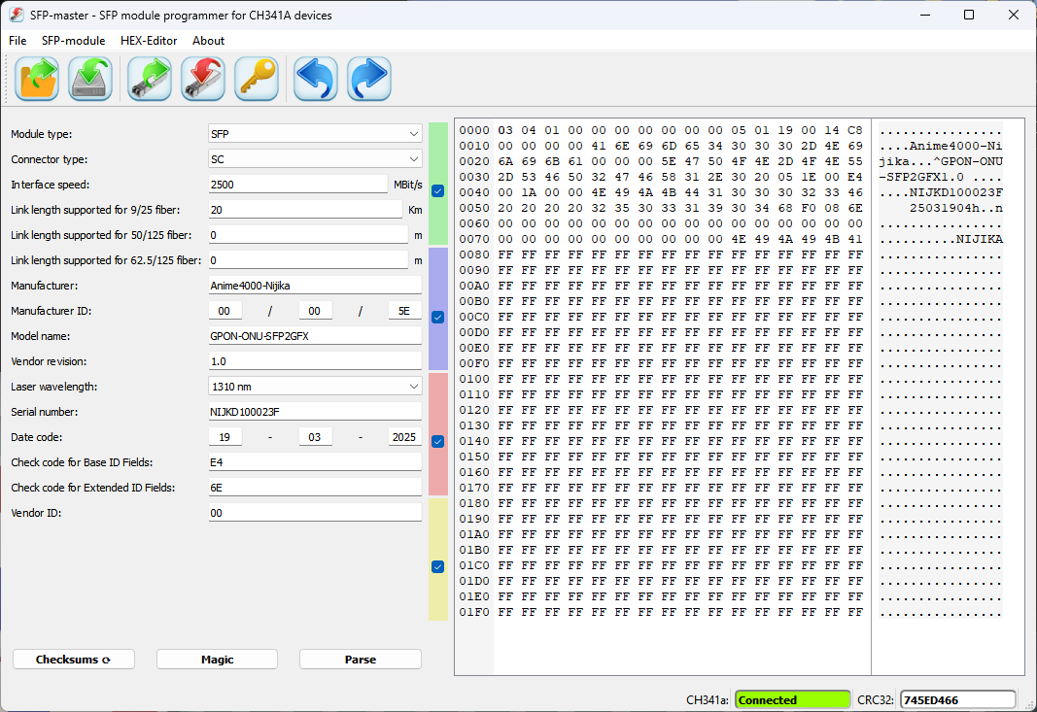
Task: Click the CRC32 value field
Action: 957,699
